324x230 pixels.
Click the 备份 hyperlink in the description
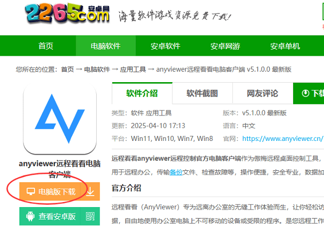point(175,171)
